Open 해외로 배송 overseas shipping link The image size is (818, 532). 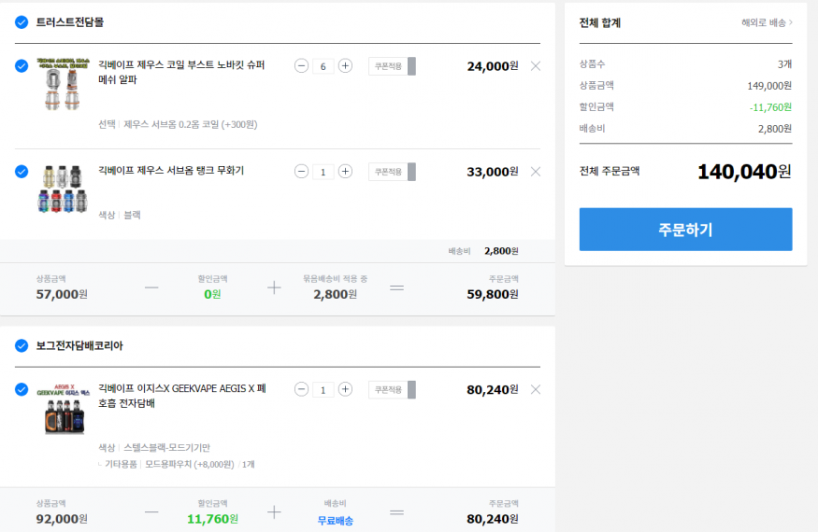coord(767,22)
